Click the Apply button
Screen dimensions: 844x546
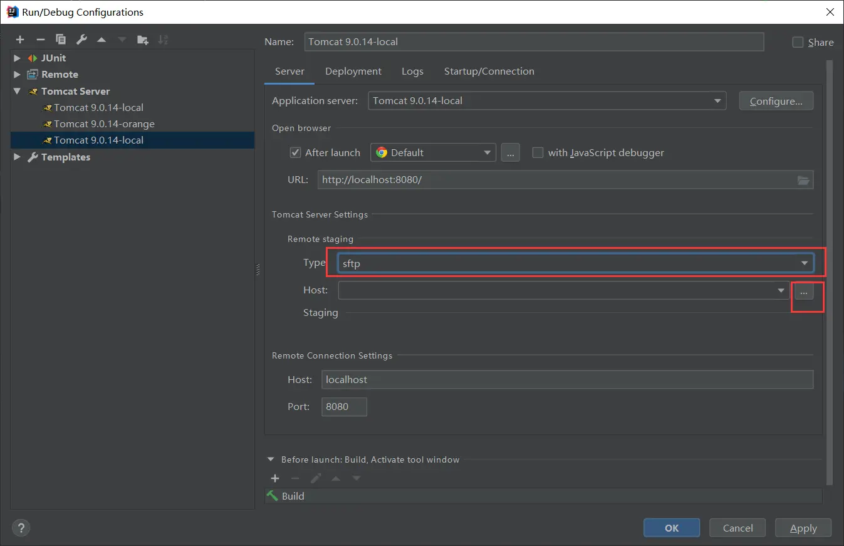(803, 528)
